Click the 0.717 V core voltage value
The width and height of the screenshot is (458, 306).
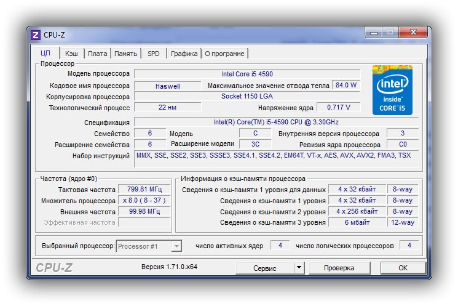pos(339,107)
